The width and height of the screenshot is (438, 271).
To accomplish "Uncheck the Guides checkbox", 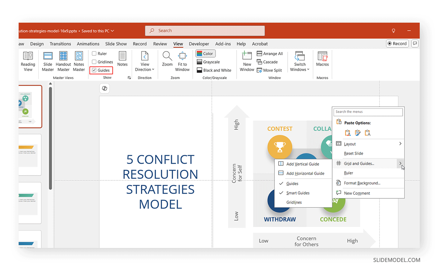I will 94,70.
